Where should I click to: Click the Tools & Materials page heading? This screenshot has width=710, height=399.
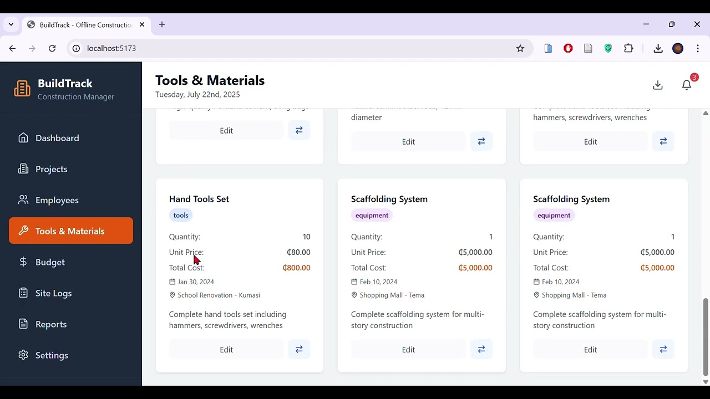click(210, 80)
